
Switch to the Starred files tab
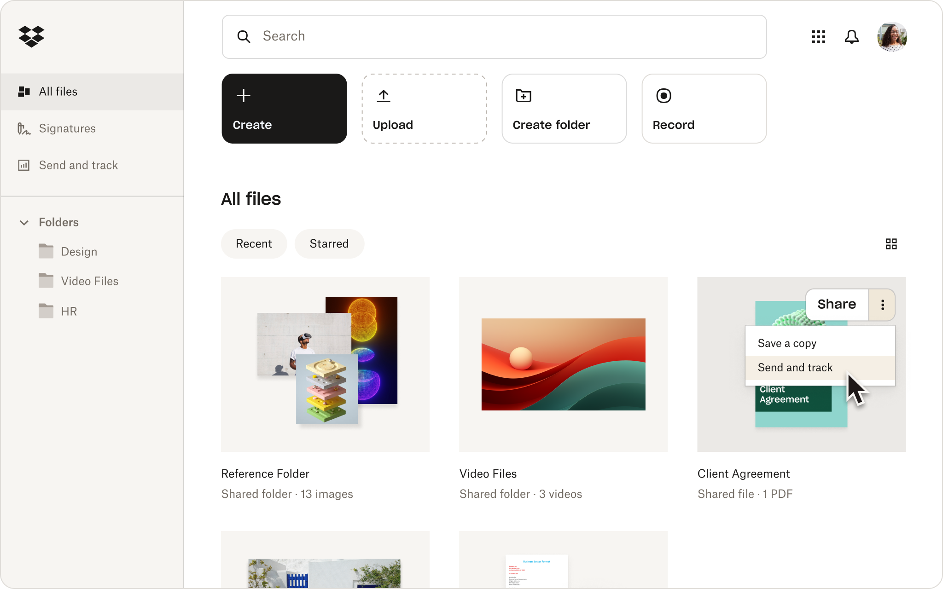click(329, 243)
